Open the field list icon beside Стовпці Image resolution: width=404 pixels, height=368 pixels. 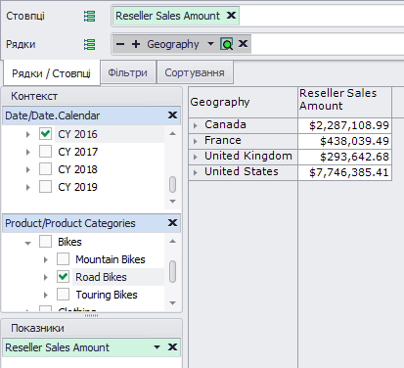pyautogui.click(x=89, y=16)
